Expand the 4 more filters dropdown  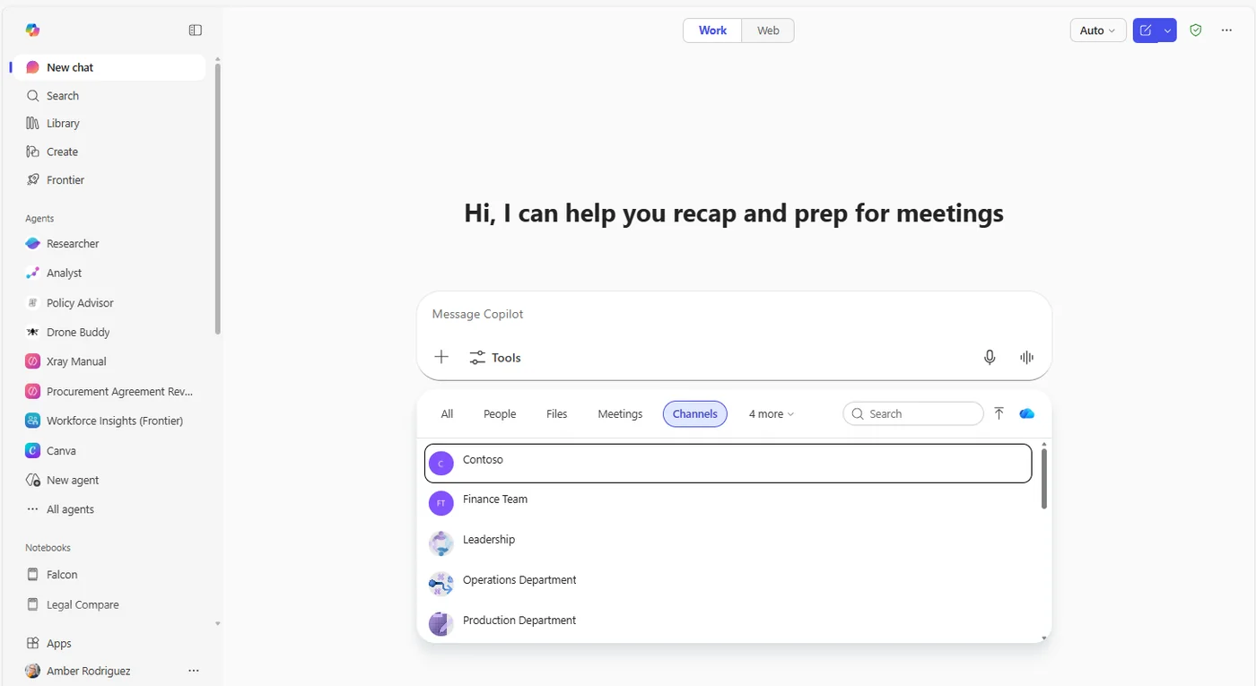click(772, 414)
